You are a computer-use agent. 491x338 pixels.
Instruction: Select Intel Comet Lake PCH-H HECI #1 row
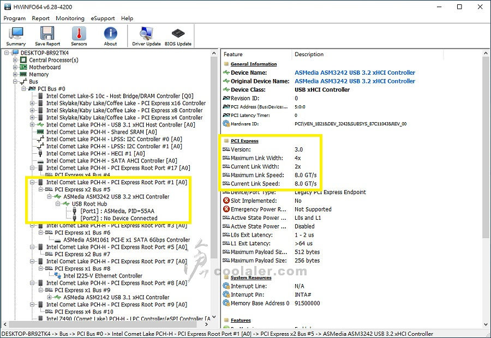coord(95,153)
